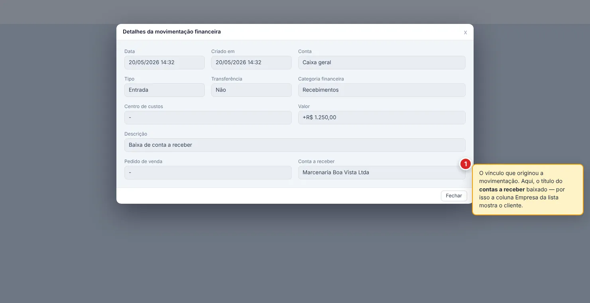The image size is (590, 303).
Task: Click the Descrição label
Action: 136,134
